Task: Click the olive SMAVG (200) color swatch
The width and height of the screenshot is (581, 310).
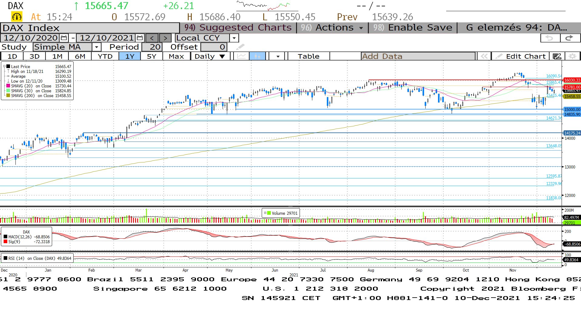Action: click(8, 96)
